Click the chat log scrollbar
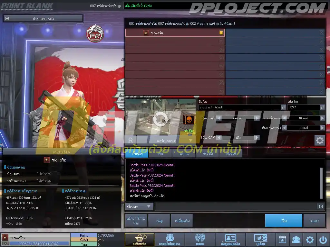Screen dimensions: 330x247 [x=321, y=183]
